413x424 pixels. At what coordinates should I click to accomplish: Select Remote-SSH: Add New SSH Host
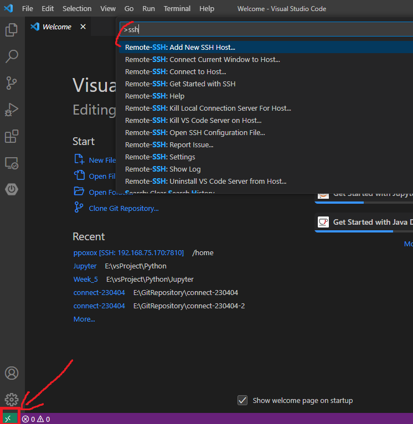click(266, 47)
